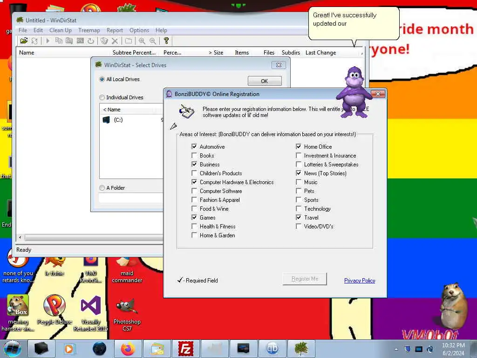Click the X delete icon in WinDirStat toolbar
The image size is (477, 358).
115,41
